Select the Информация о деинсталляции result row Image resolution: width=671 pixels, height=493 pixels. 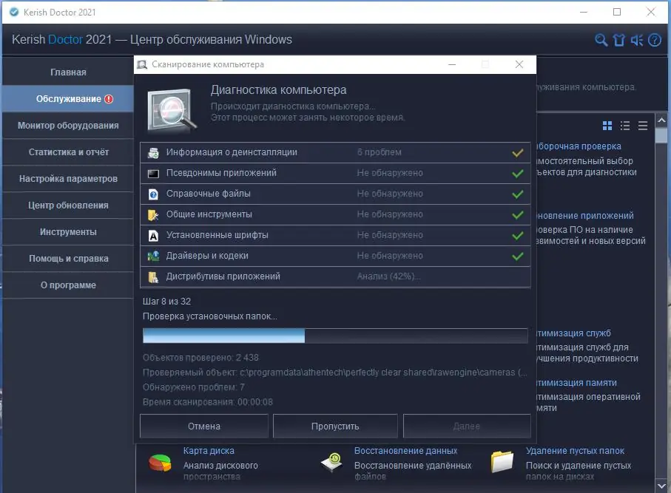point(334,152)
